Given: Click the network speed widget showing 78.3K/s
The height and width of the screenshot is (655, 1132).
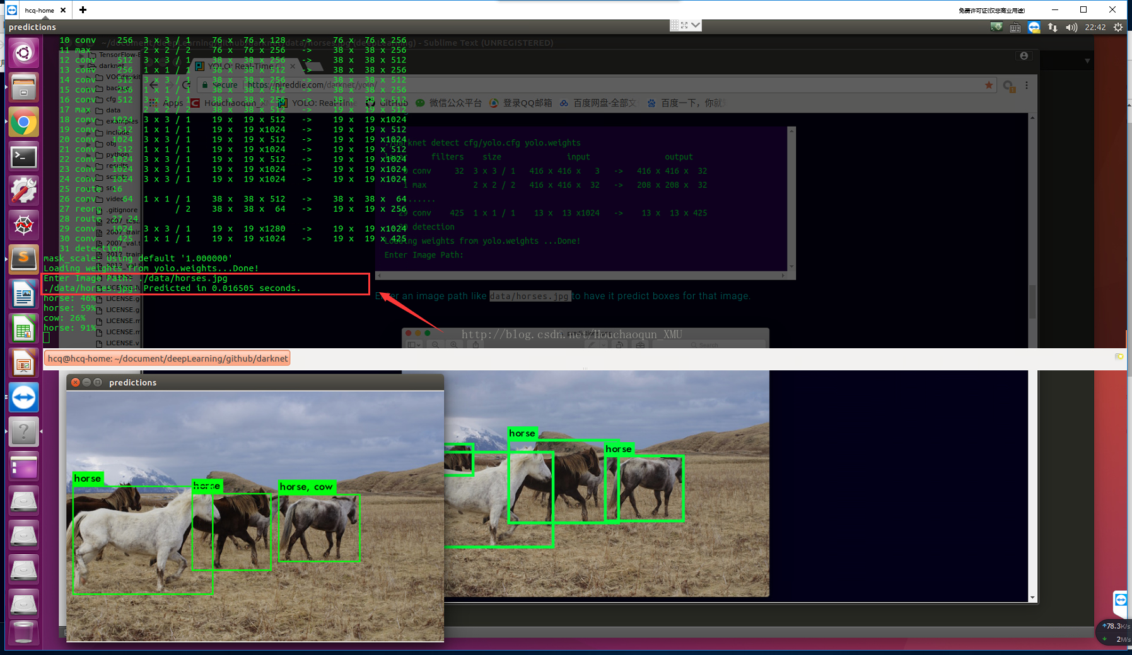Looking at the screenshot, I should tap(1115, 632).
